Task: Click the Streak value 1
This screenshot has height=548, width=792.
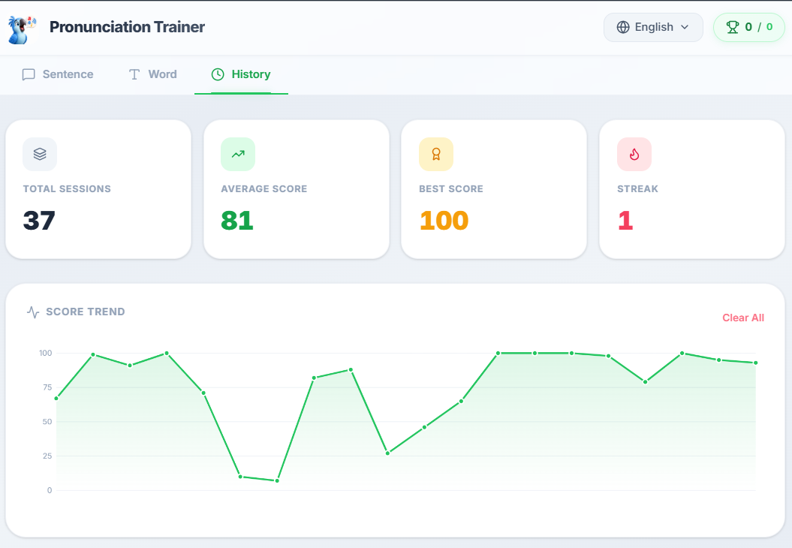Action: [625, 221]
